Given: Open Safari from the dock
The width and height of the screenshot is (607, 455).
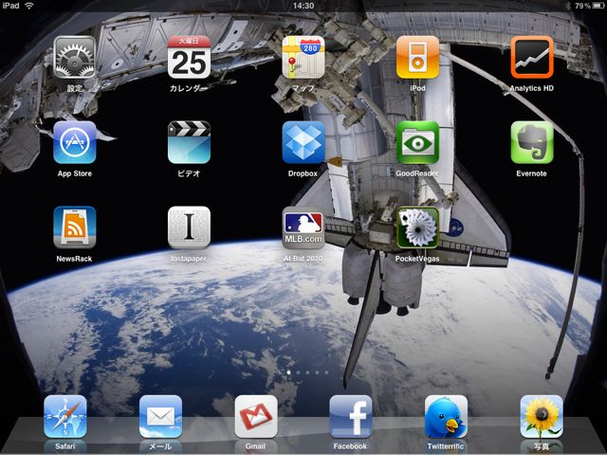Looking at the screenshot, I should click(x=65, y=416).
